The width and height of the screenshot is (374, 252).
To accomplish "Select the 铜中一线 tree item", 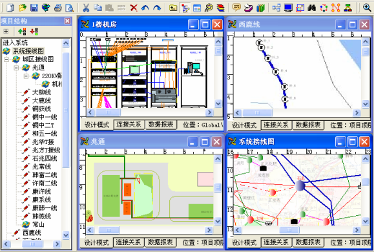I will 45,117.
